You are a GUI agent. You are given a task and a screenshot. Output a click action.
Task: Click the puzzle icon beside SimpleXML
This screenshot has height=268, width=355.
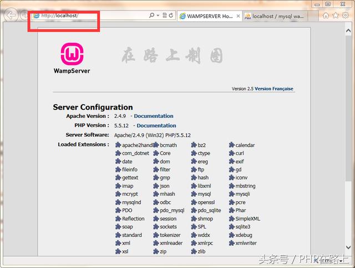232,219
